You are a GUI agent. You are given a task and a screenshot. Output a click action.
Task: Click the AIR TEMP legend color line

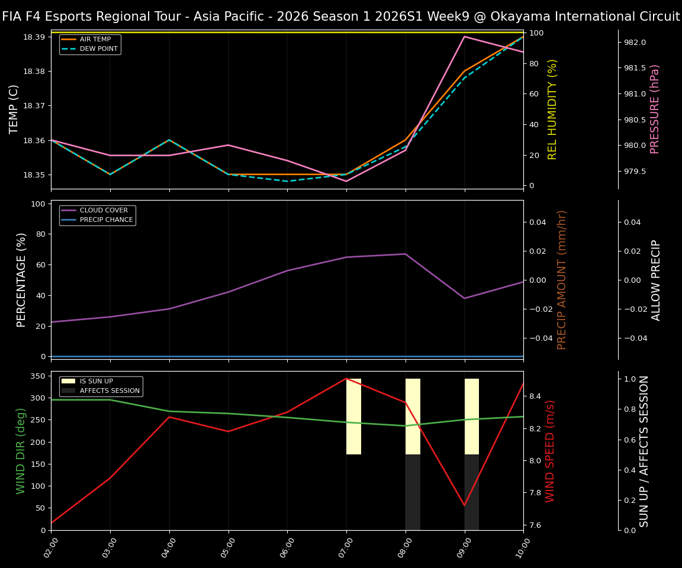click(x=70, y=40)
